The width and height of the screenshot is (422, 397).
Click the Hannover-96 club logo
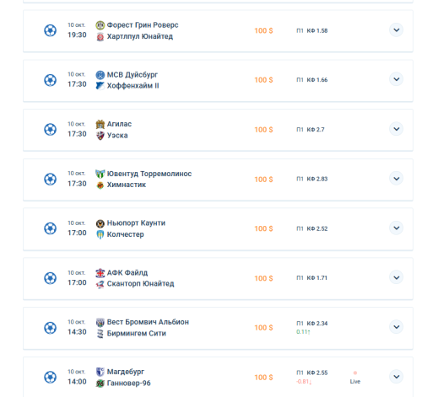tap(100, 384)
